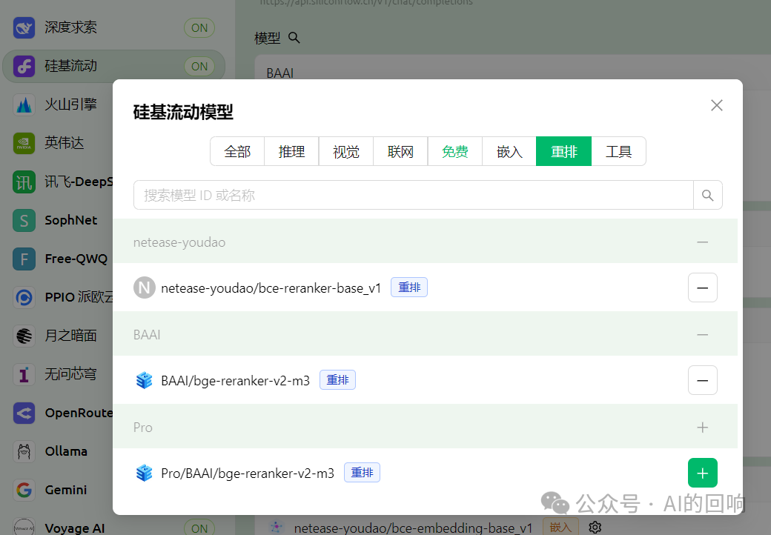
Task: Select the 无问芯穹 provider icon
Action: point(24,374)
